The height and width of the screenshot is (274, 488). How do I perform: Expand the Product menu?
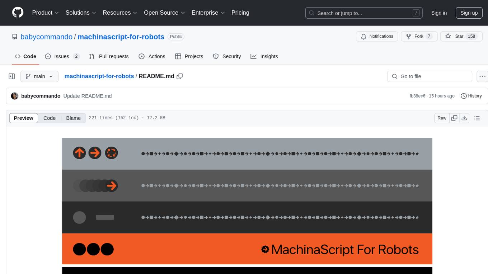pyautogui.click(x=46, y=13)
